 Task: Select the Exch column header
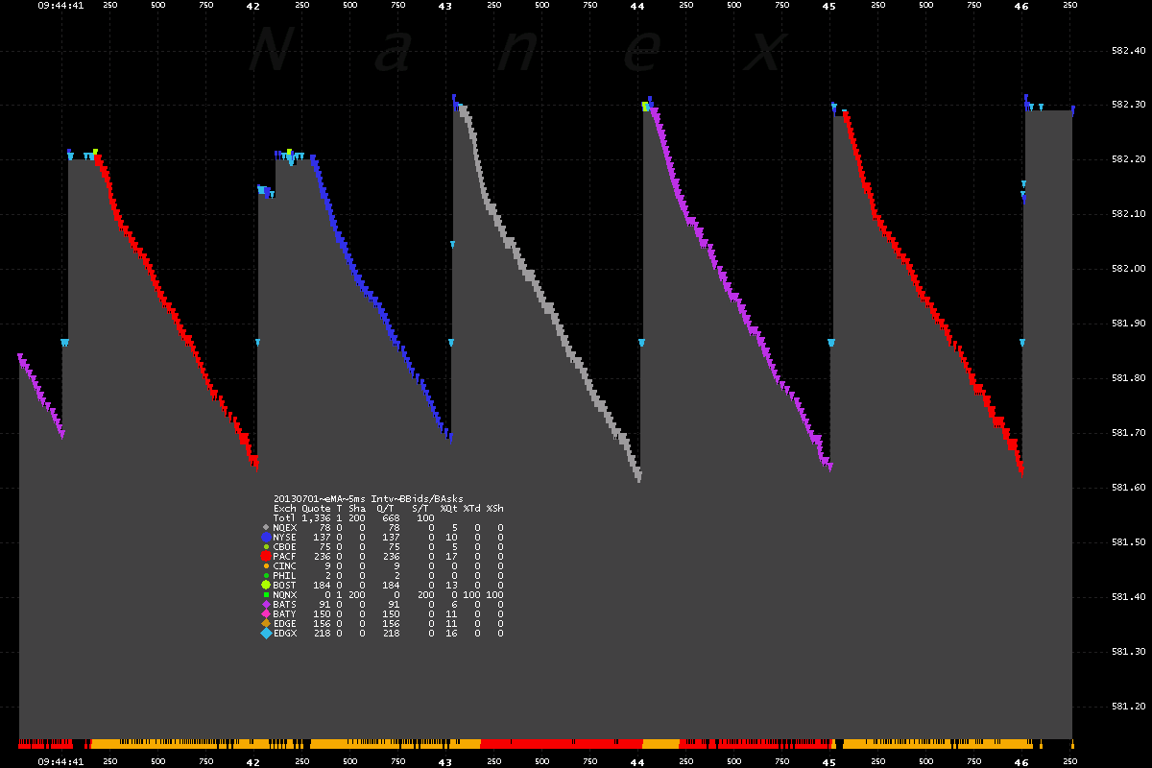[x=285, y=508]
